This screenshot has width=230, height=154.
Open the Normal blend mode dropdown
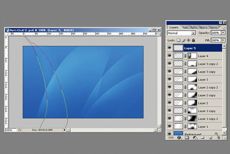tap(181, 33)
